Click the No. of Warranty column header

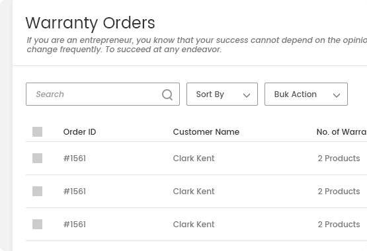click(342, 132)
